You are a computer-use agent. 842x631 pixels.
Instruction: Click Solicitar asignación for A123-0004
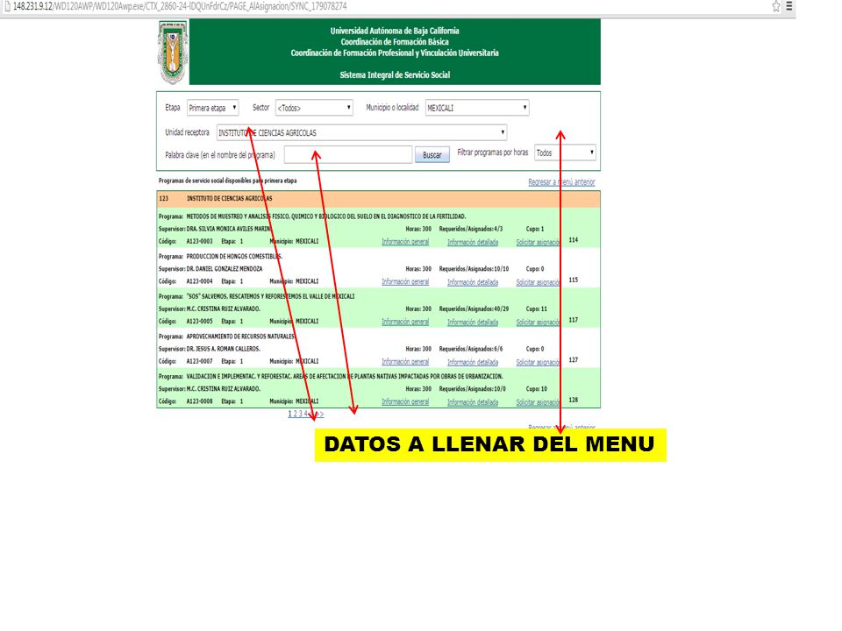(x=538, y=282)
